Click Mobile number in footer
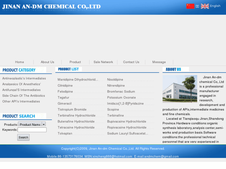Viewport: 226px width, 169px height. click(65, 156)
